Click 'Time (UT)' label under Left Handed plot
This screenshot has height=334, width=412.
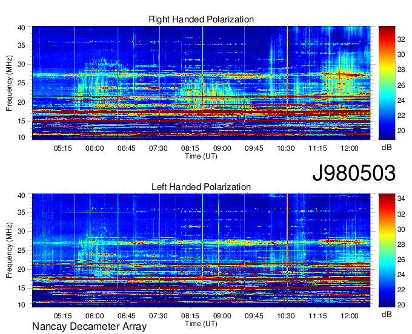point(201,324)
